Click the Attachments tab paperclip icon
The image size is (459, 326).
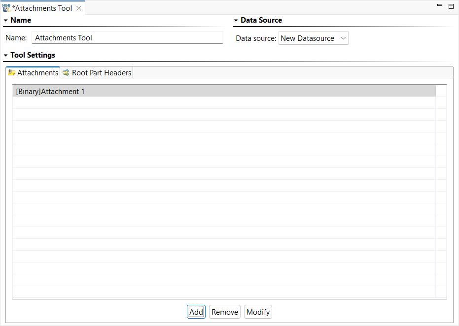tap(11, 72)
